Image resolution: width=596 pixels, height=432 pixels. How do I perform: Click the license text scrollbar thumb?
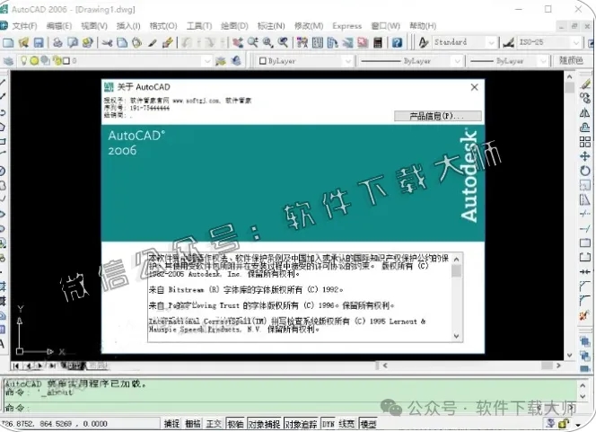(457, 271)
